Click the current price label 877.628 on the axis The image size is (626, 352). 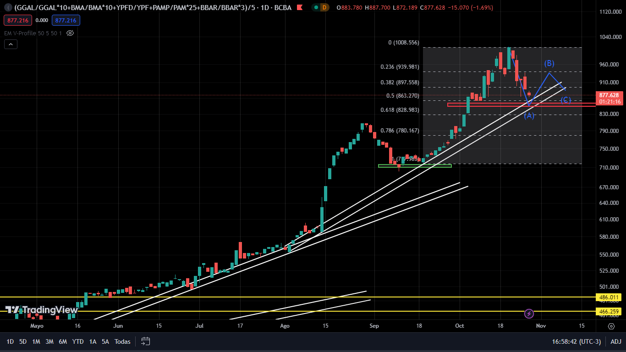610,95
